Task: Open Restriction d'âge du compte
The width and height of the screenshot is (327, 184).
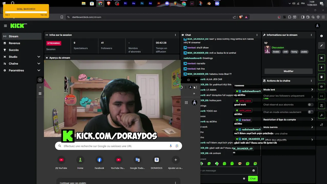Action: [288, 120]
